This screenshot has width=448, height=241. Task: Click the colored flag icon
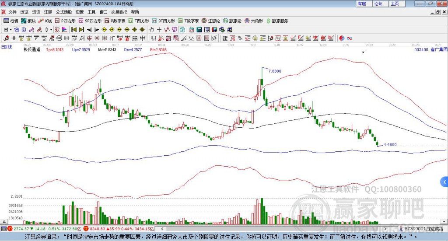point(65,30)
